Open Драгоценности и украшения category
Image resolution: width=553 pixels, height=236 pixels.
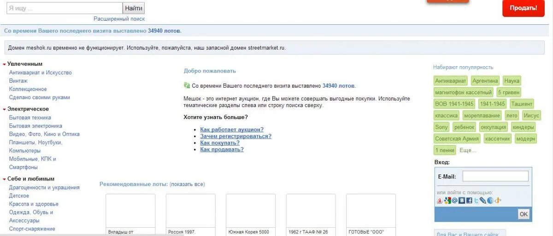click(x=44, y=187)
